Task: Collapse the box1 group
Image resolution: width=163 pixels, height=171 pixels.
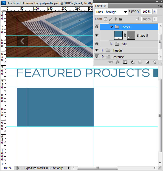Action: click(x=111, y=27)
